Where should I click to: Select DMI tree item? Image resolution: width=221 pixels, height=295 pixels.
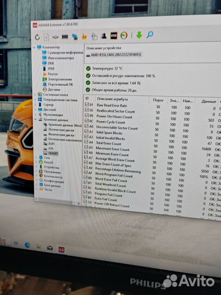coord(51,63)
